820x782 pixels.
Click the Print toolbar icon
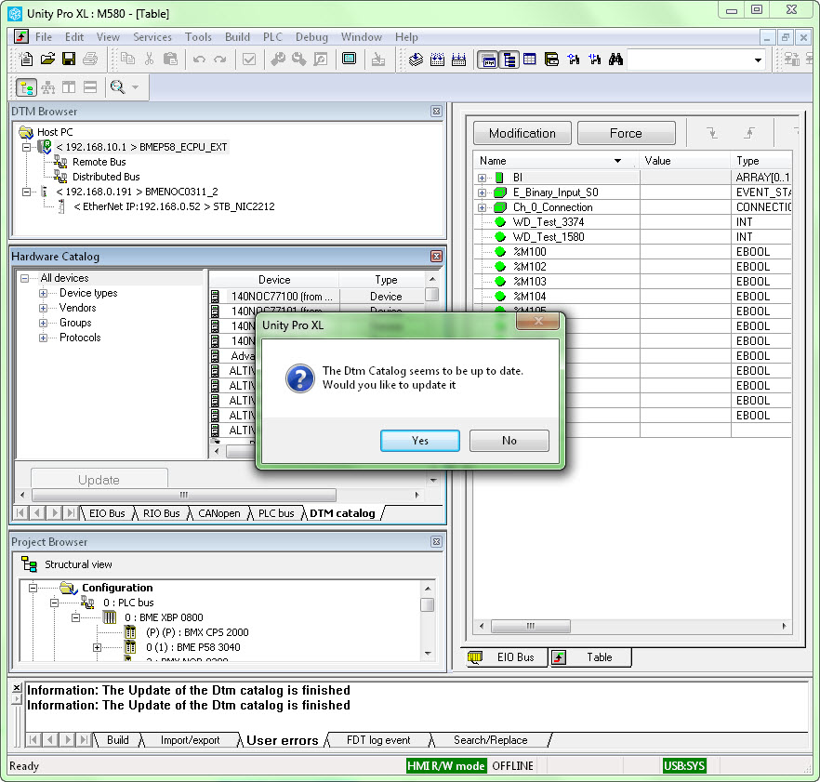(90, 60)
